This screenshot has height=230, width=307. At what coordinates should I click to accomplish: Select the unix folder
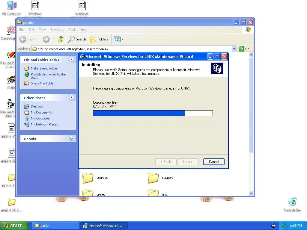coord(158,193)
